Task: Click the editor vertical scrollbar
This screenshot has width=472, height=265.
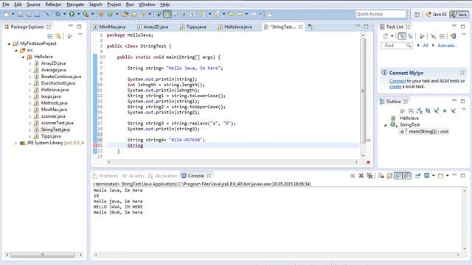Action: (x=363, y=90)
